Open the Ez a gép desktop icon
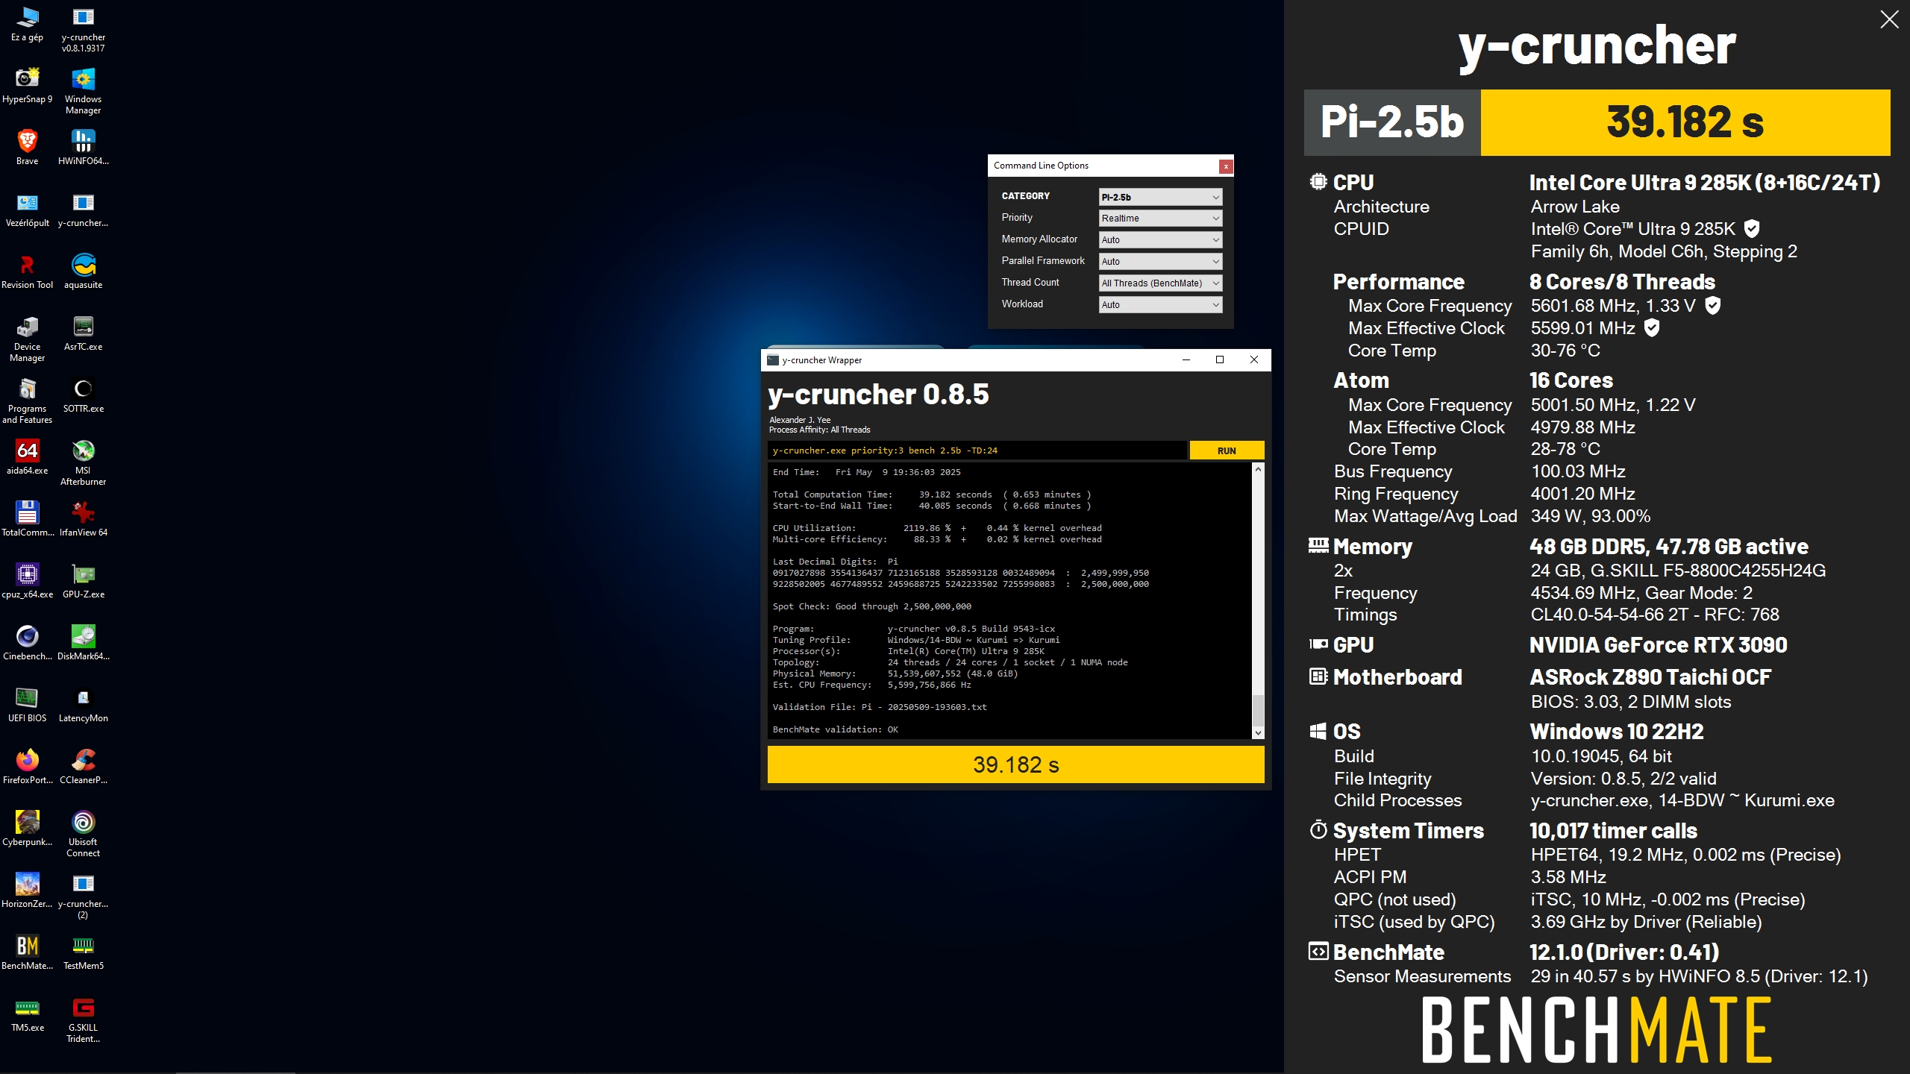 [x=28, y=24]
